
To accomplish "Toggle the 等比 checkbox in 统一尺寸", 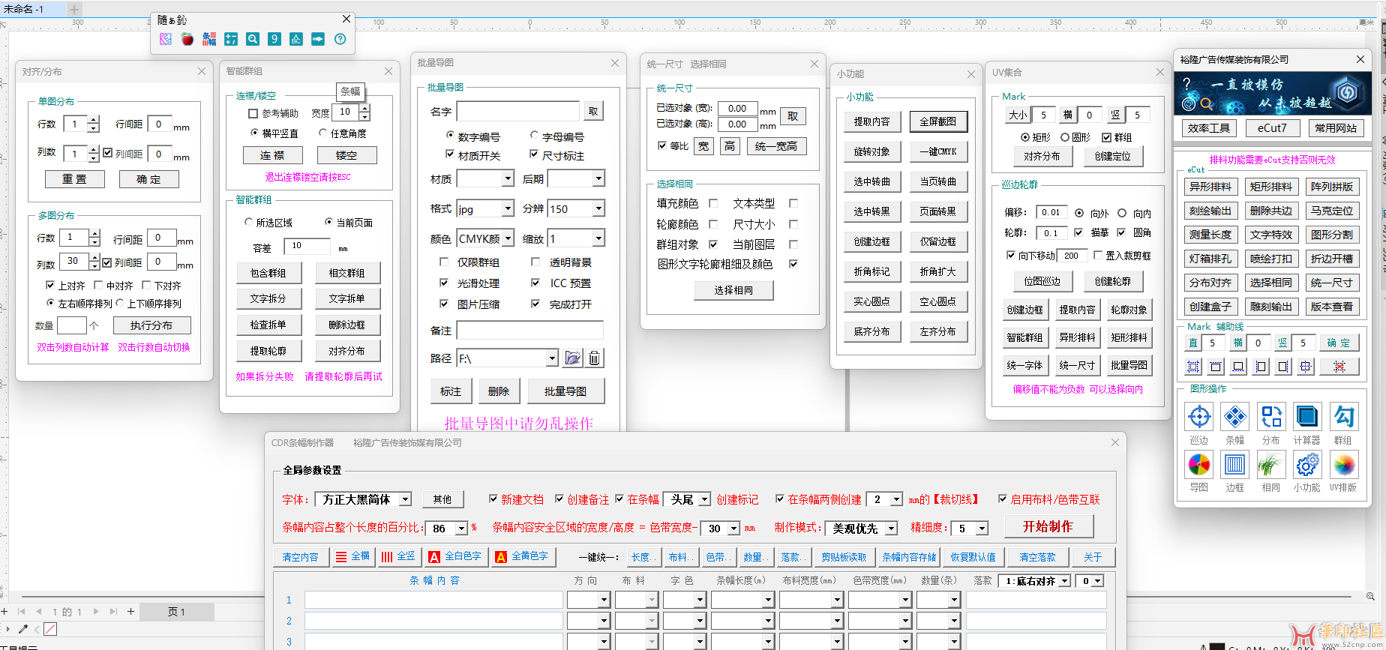I will (662, 145).
